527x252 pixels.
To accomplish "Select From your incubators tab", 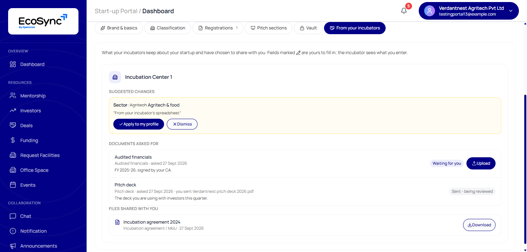I will coord(355,28).
